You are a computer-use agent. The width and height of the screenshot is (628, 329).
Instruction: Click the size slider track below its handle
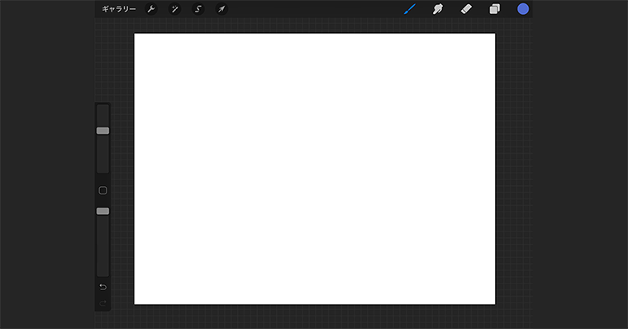pyautogui.click(x=103, y=154)
